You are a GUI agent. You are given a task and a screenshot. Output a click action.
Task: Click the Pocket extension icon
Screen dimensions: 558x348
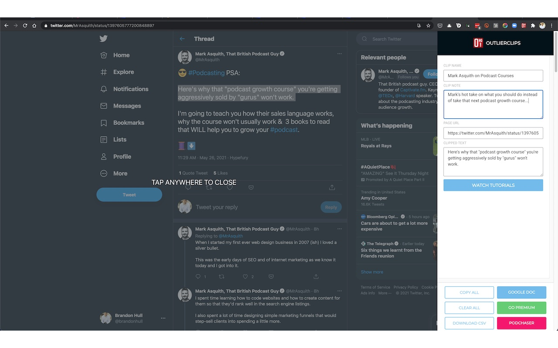click(x=440, y=26)
